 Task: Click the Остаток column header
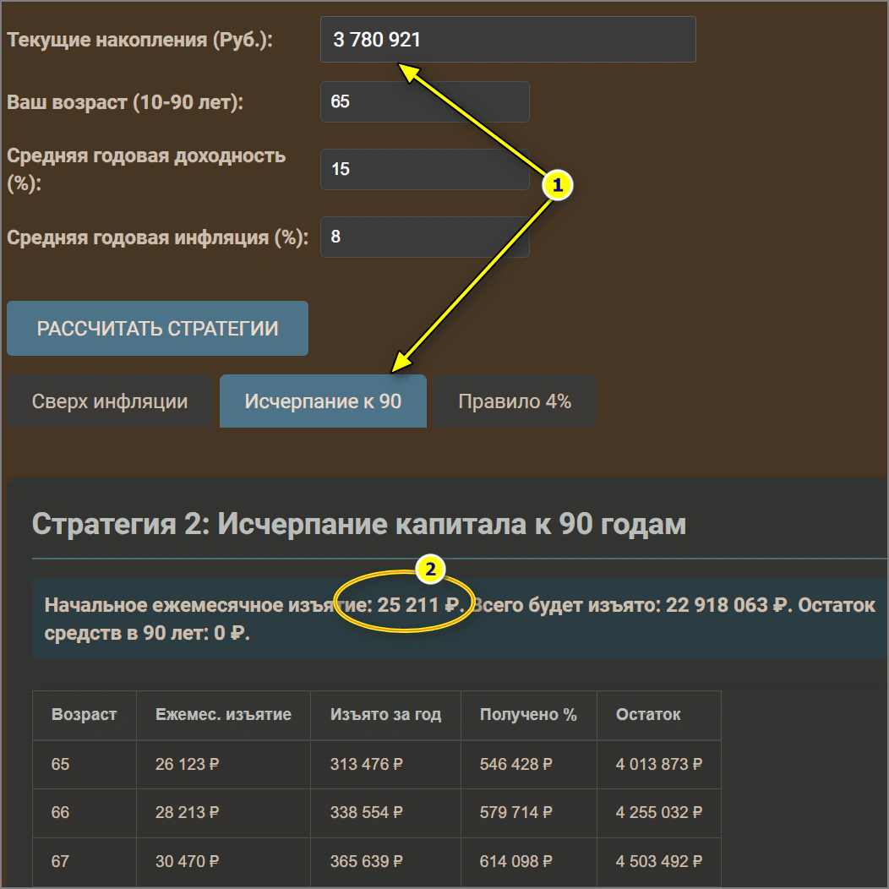(x=659, y=714)
